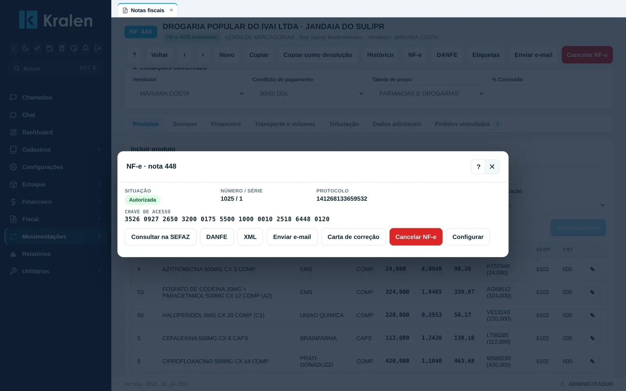This screenshot has width=626, height=391.
Task: Expand the Fiscal sidebar menu
Action: pyautogui.click(x=55, y=219)
